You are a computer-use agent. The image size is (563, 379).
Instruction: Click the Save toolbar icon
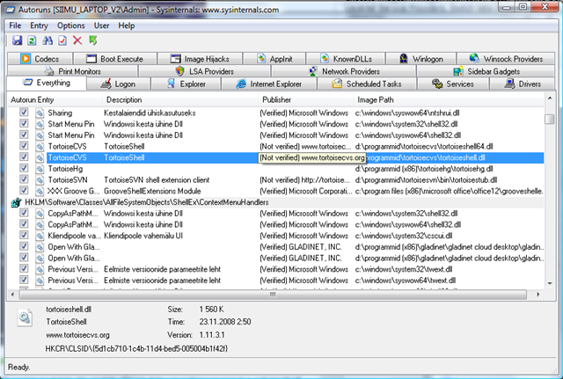point(18,40)
